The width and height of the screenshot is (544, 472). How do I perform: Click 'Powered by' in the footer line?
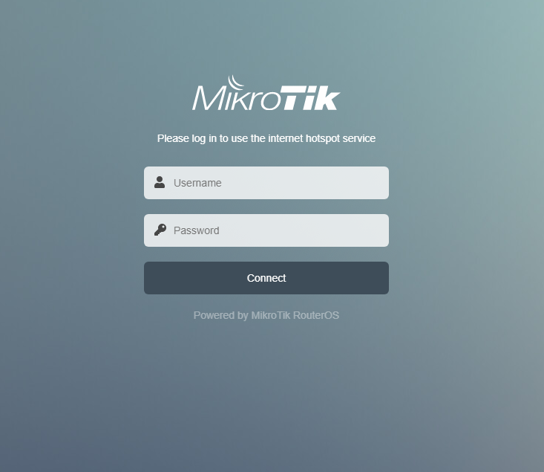(220, 315)
